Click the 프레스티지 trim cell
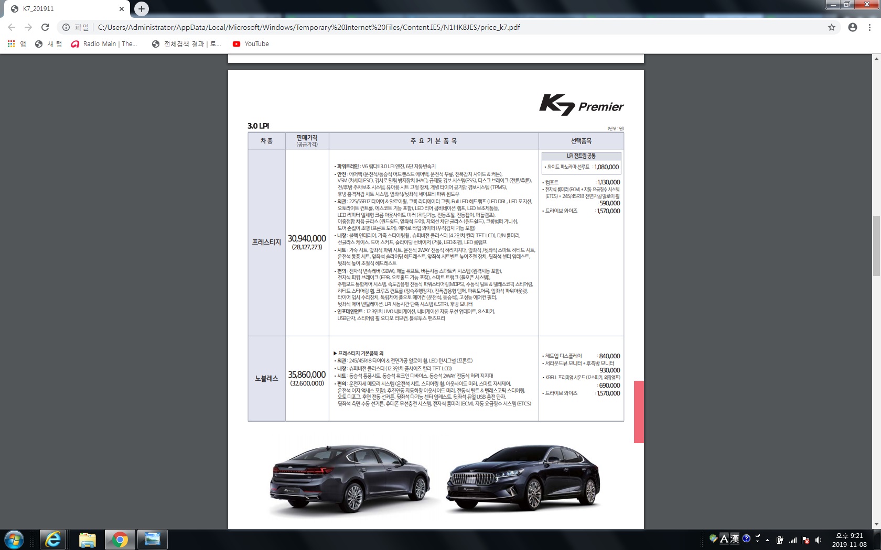The width and height of the screenshot is (881, 550). [266, 242]
